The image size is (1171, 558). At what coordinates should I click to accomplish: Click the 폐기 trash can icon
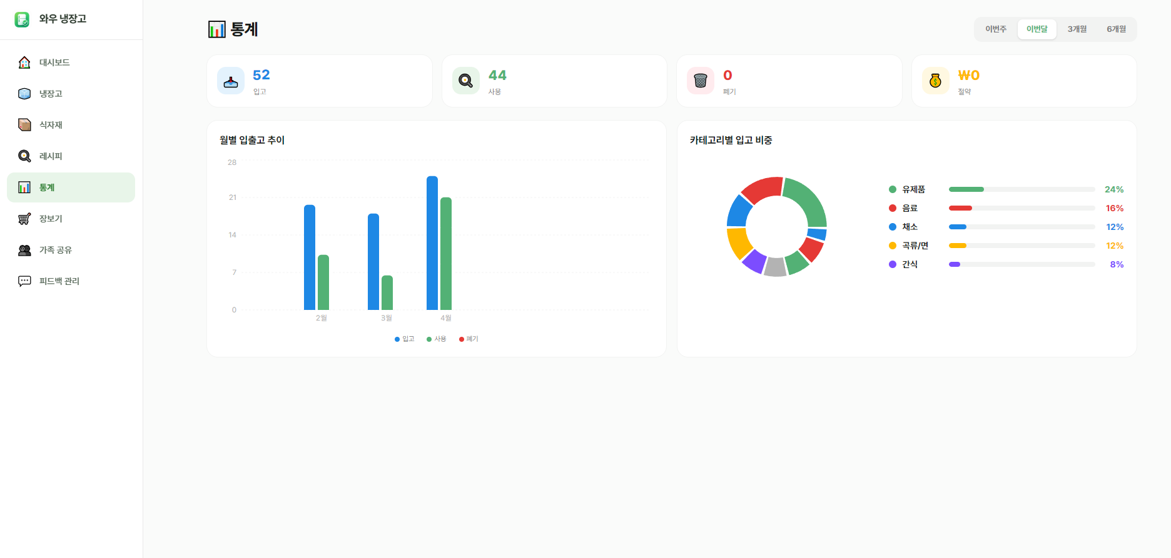(x=701, y=81)
